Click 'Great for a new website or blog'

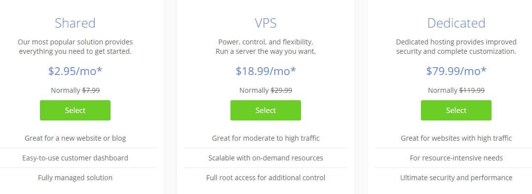click(x=75, y=138)
